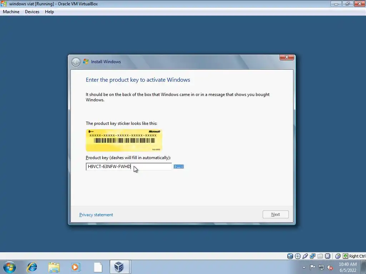Click the network tray icon
Image resolution: width=366 pixels, height=274 pixels.
click(x=321, y=267)
